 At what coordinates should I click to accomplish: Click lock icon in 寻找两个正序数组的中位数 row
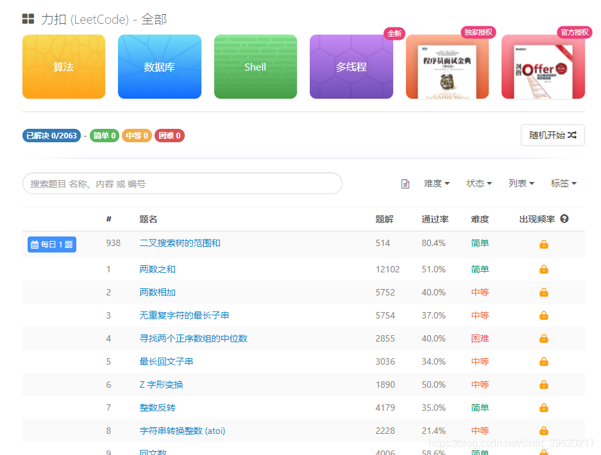click(x=544, y=338)
